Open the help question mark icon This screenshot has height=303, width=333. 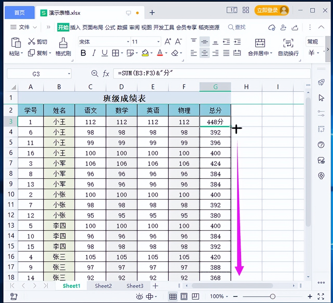click(x=322, y=145)
